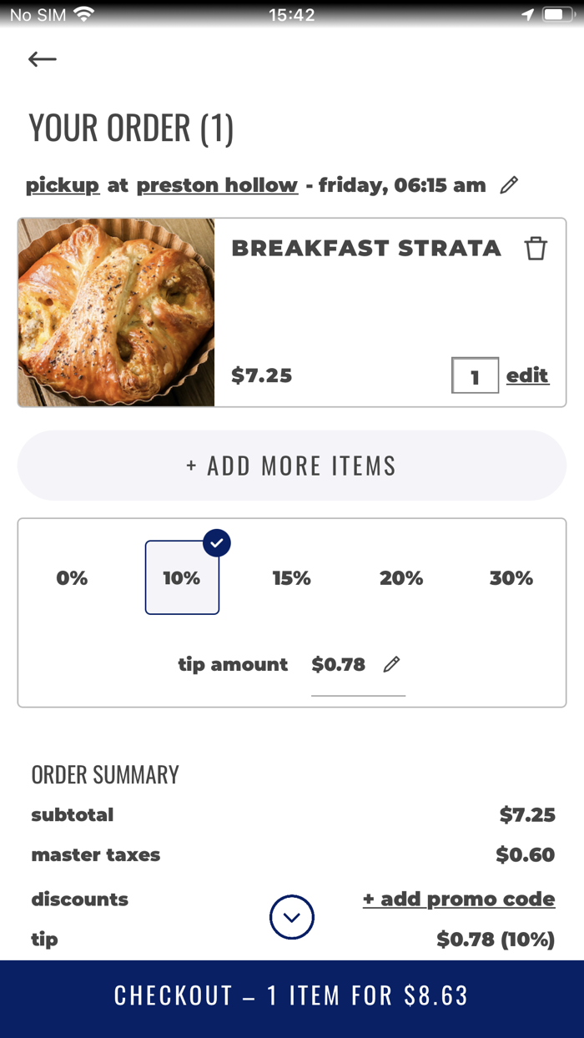Tap the Checkout button for $8.63
The width and height of the screenshot is (584, 1038).
292,995
